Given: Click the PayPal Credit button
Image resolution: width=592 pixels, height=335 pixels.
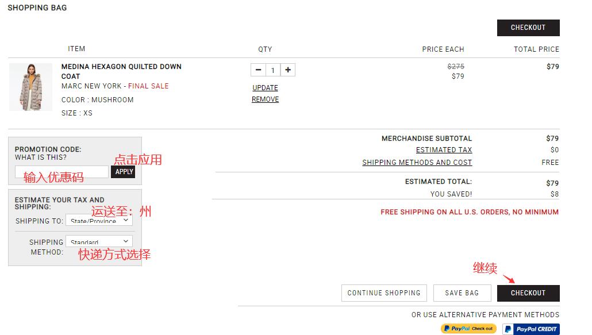Looking at the screenshot, I should [x=531, y=329].
